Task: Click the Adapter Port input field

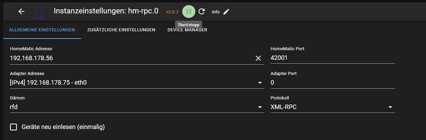Action: coord(333,83)
